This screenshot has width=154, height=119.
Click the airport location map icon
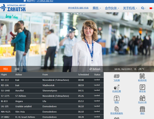117,87
